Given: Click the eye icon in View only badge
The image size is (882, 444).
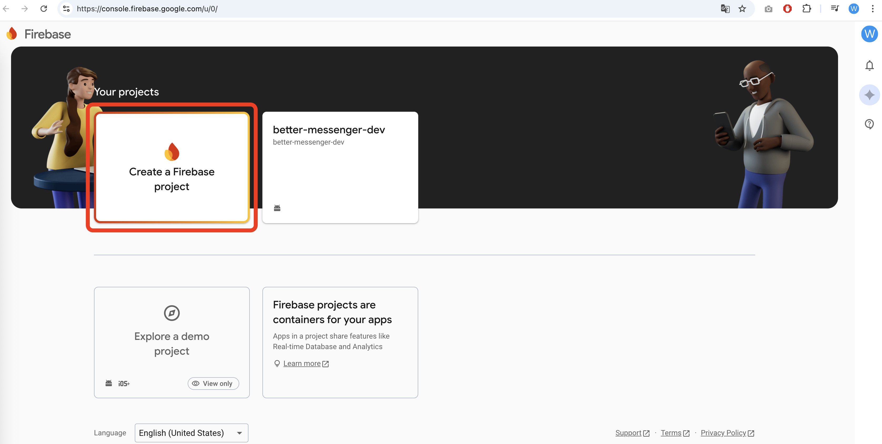Looking at the screenshot, I should point(196,384).
